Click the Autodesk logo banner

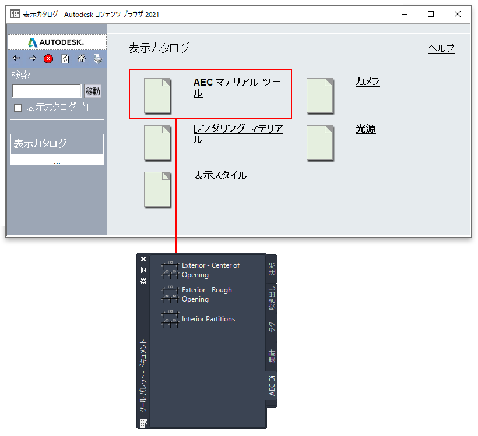coord(57,42)
